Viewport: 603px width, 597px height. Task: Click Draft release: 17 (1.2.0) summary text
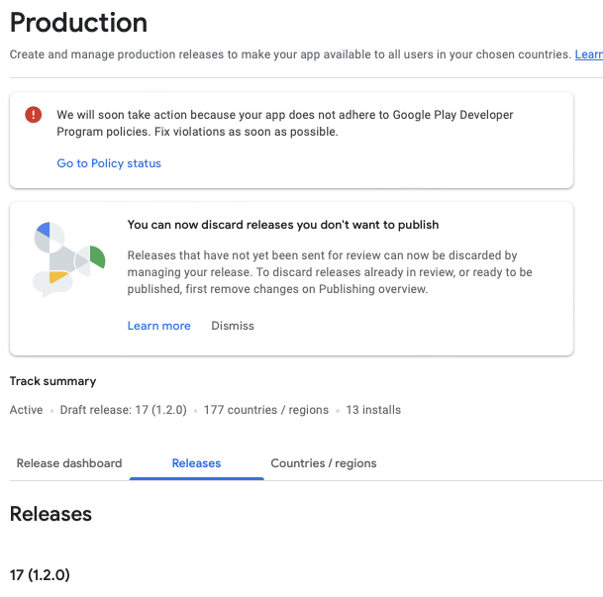point(124,410)
